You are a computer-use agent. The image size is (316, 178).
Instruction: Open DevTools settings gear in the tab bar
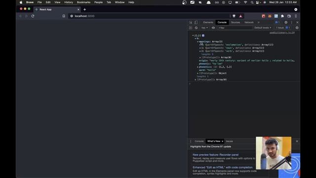[x=286, y=22]
